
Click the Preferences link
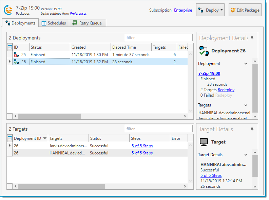pos(78,14)
